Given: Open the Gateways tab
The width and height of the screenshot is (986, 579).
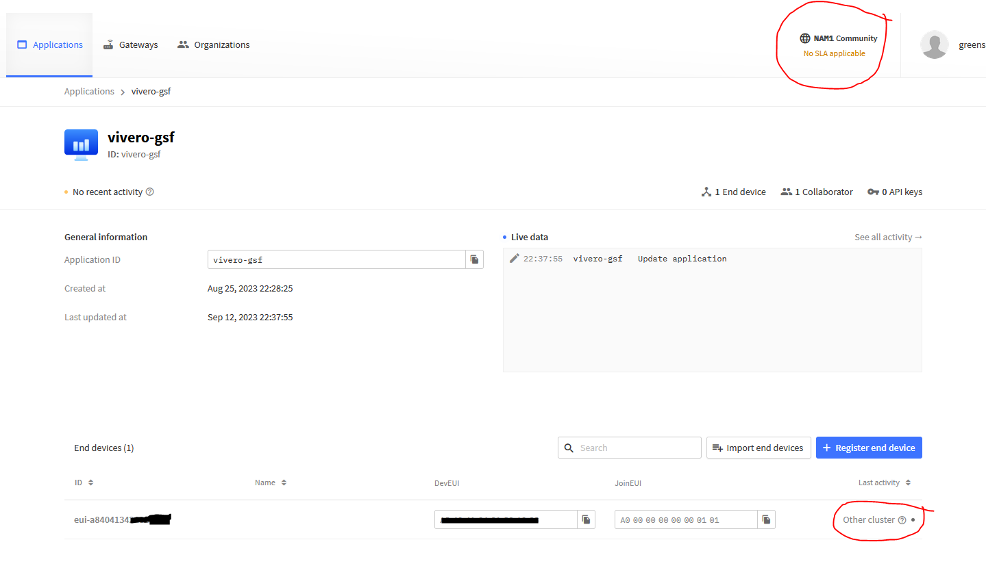Looking at the screenshot, I should point(130,45).
